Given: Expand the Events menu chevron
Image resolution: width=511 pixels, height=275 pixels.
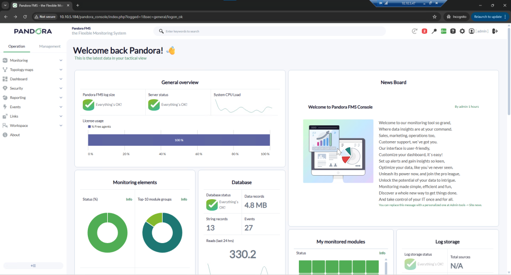Looking at the screenshot, I should 61,107.
